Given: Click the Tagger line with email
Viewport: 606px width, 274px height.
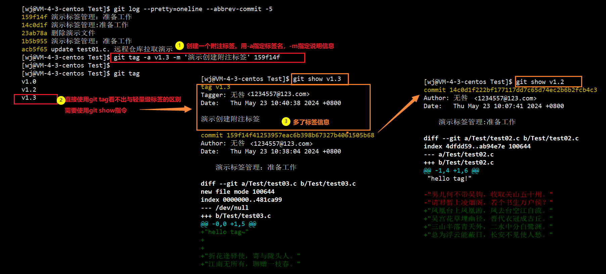Looking at the screenshot, I should tap(255, 95).
